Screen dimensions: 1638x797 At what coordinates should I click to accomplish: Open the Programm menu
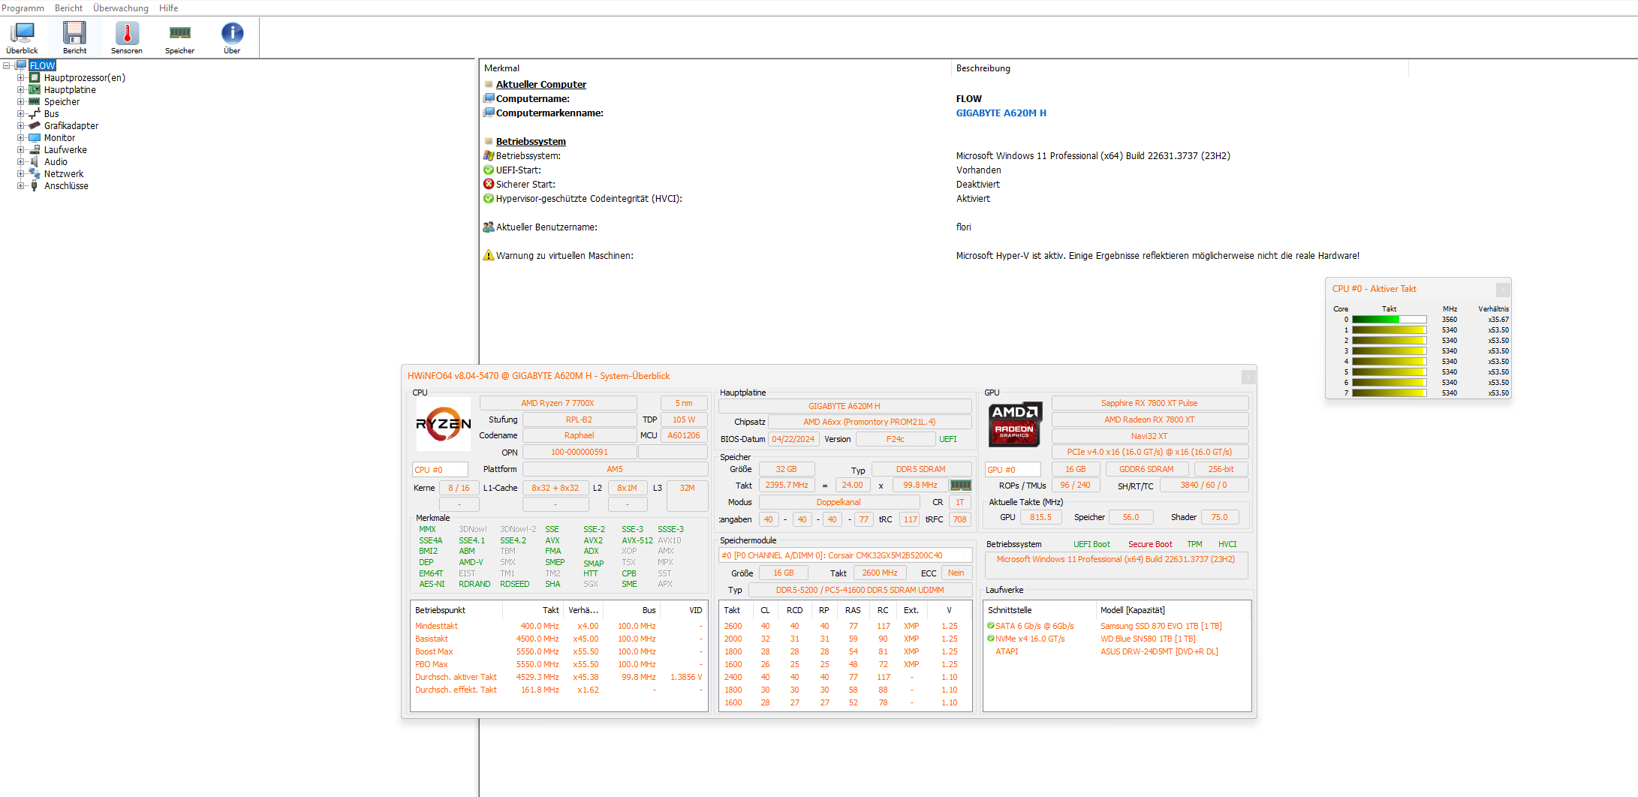tap(23, 8)
